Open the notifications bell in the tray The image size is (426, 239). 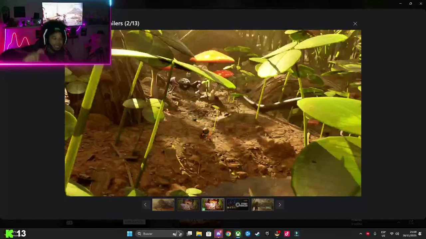point(420,234)
